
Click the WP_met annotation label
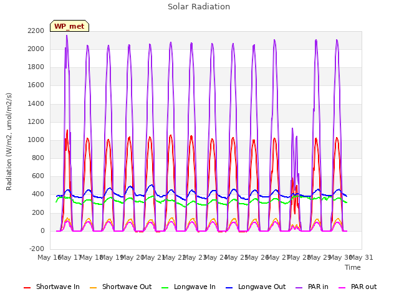(69, 26)
